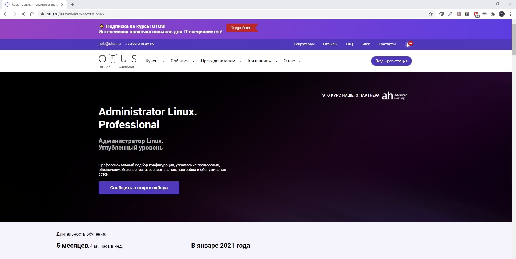Open the Отзывы page

[x=330, y=44]
